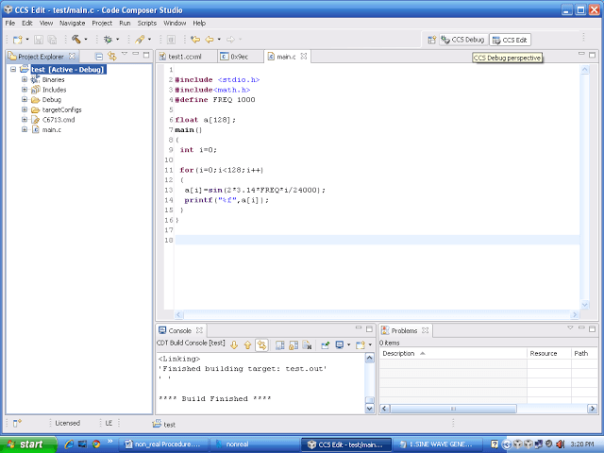
Task: Click Clear Console icon
Action: click(307, 345)
